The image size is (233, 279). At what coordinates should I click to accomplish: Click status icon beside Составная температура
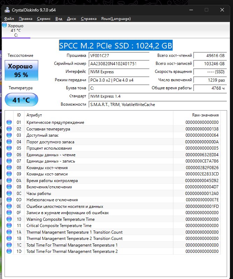coord(9,129)
